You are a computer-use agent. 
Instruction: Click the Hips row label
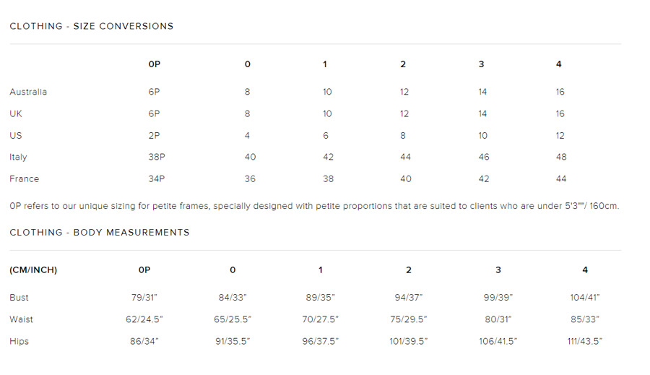[x=19, y=341]
